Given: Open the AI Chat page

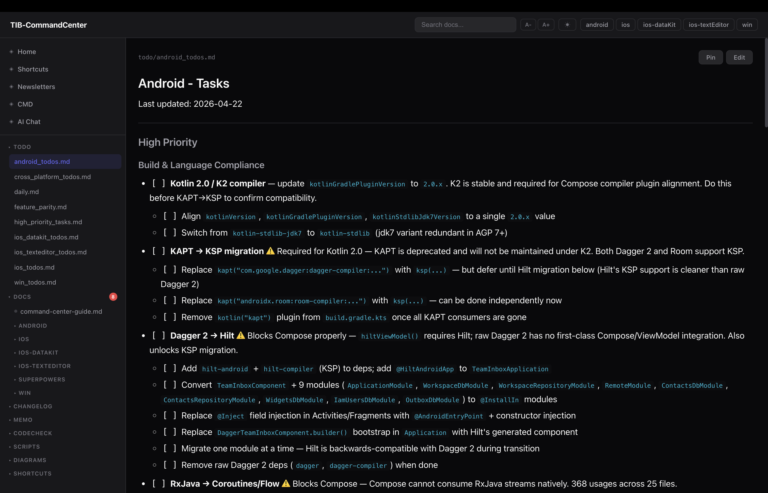Looking at the screenshot, I should coord(29,122).
